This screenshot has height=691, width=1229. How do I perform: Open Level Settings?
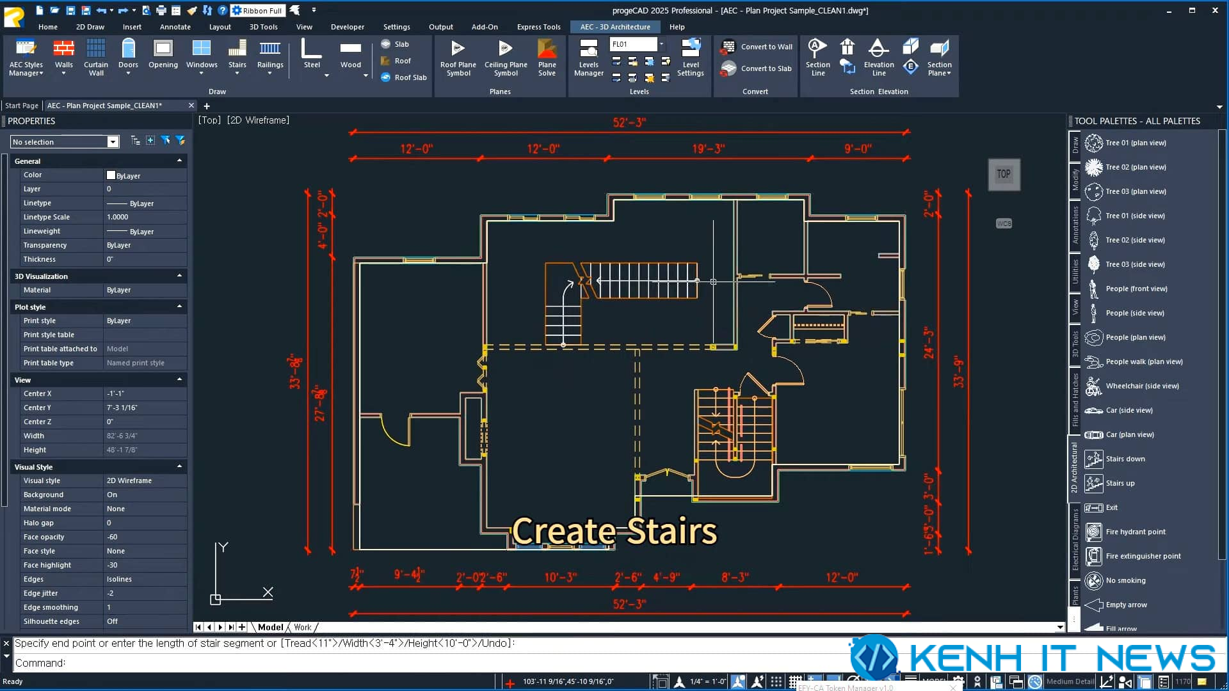click(691, 58)
